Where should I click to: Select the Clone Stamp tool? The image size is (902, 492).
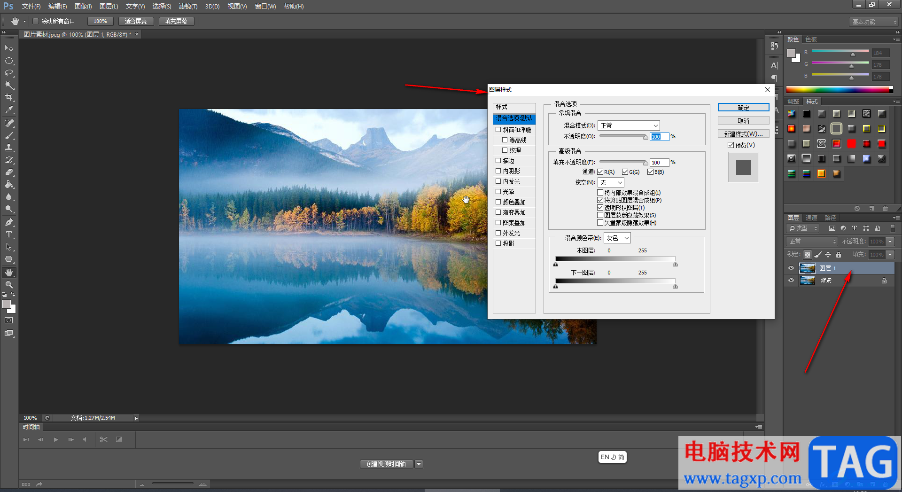tap(9, 148)
